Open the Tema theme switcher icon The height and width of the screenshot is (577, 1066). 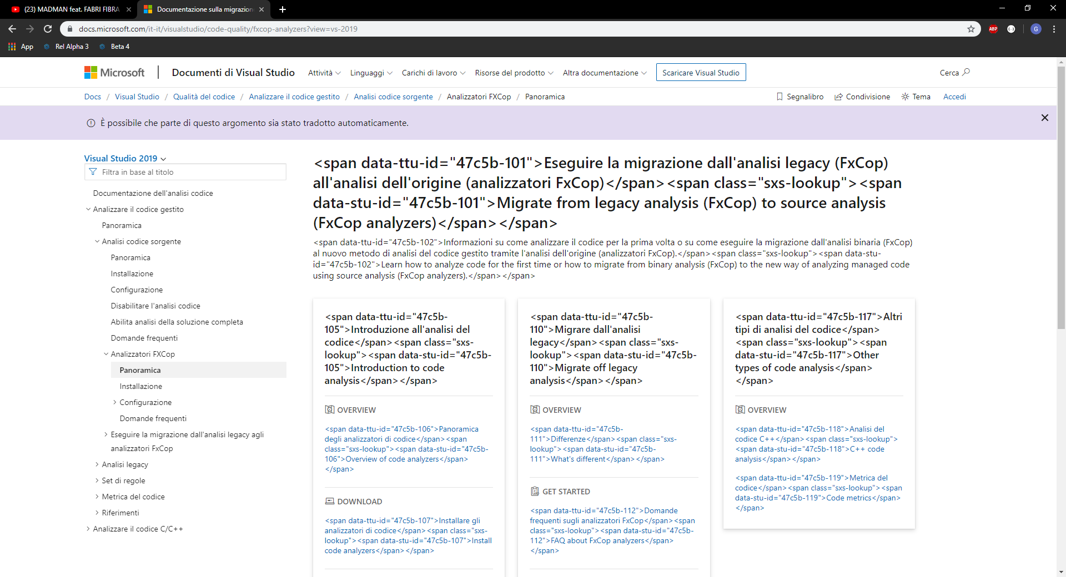click(904, 97)
